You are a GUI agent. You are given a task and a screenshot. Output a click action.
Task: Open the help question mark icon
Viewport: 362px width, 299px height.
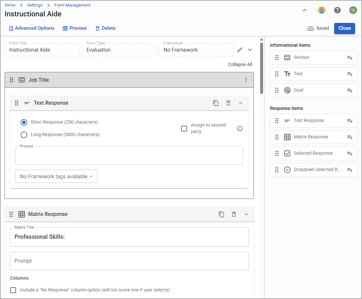coord(337,10)
